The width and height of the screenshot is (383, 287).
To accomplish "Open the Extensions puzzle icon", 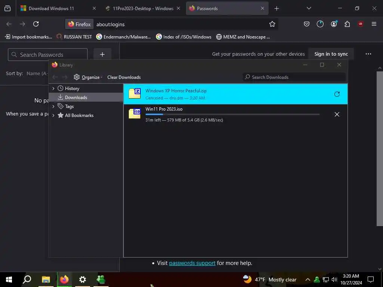I will 347,24.
